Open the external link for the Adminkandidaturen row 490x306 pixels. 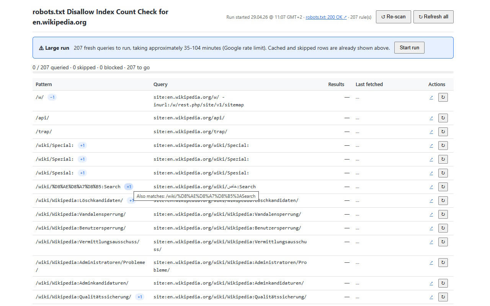click(431, 283)
